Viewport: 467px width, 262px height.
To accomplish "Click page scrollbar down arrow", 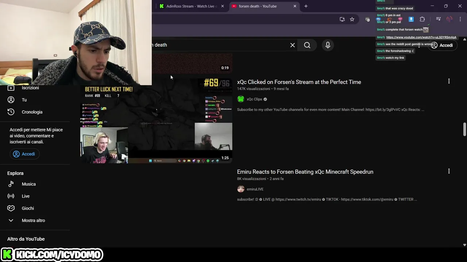I will 464,245.
